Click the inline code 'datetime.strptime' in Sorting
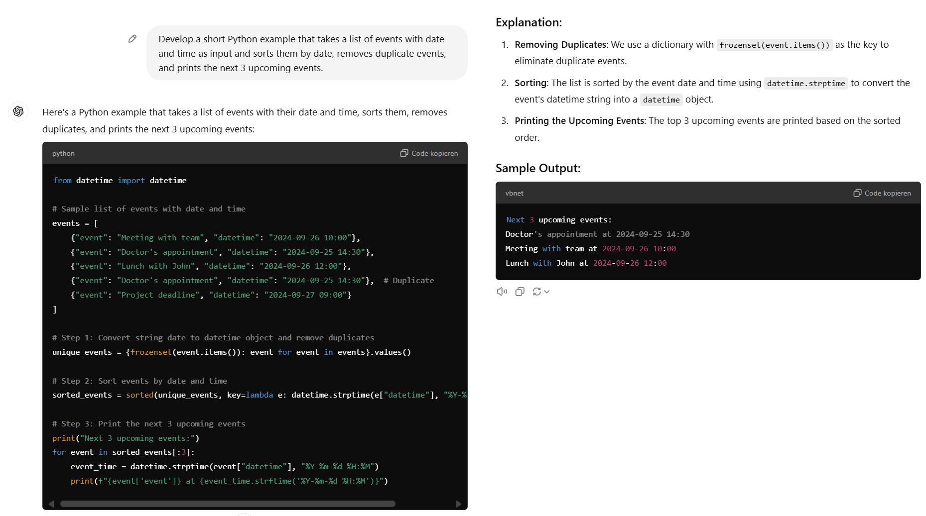The height and width of the screenshot is (516, 926). (x=805, y=84)
